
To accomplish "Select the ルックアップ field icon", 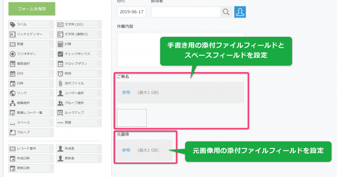I will pyautogui.click(x=60, y=113).
